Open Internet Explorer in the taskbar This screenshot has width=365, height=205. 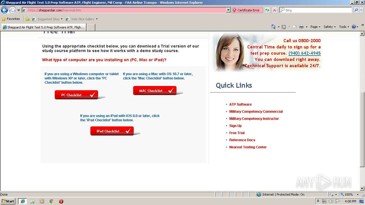[x=23, y=201]
